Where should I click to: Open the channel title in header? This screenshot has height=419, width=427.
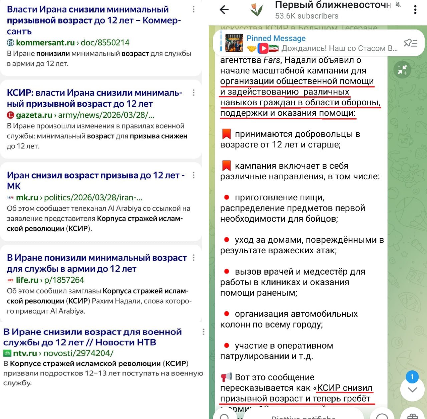(333, 5)
